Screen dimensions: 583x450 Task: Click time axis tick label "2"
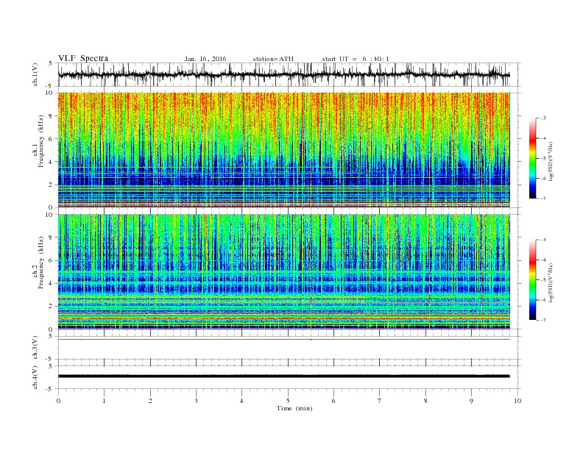point(150,401)
